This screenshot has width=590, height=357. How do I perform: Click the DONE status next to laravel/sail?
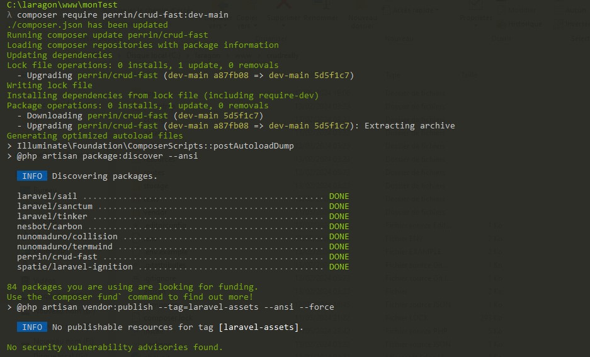(x=339, y=196)
